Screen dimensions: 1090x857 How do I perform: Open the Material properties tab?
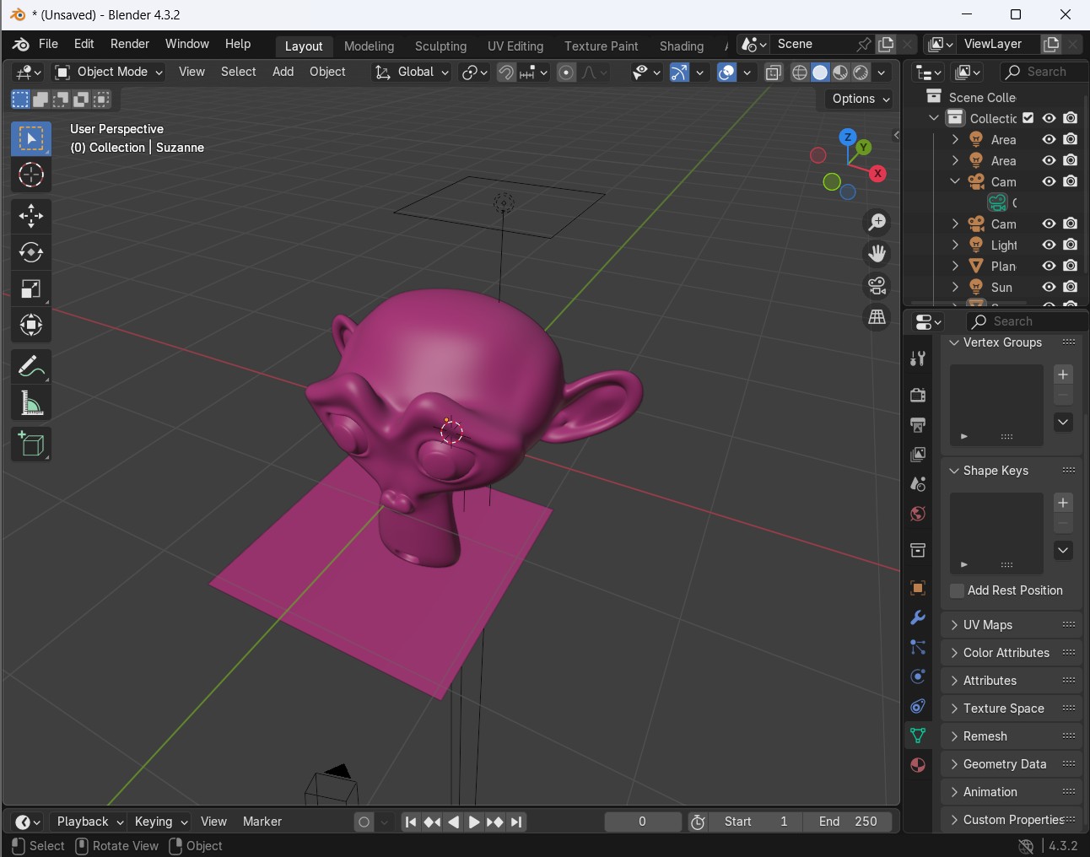(x=918, y=765)
